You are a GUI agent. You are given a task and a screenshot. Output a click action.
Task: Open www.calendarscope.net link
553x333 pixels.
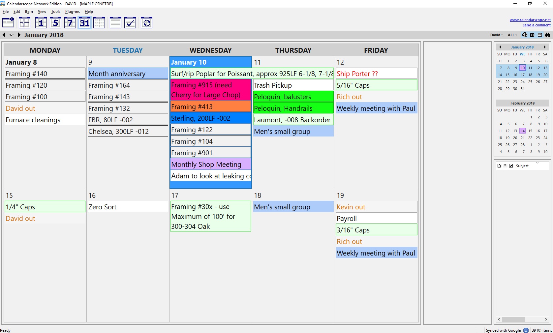[x=530, y=20]
